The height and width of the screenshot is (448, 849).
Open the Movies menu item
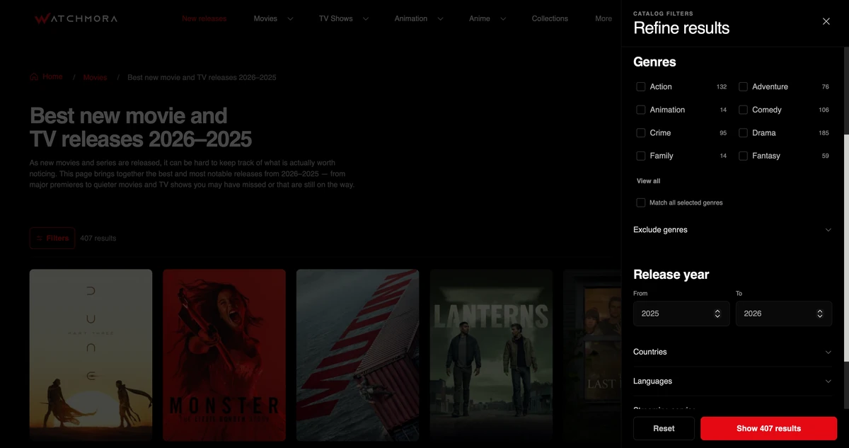tap(265, 18)
